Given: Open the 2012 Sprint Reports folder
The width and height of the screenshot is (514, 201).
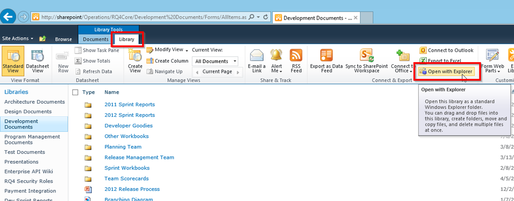Looking at the screenshot, I should point(130,115).
